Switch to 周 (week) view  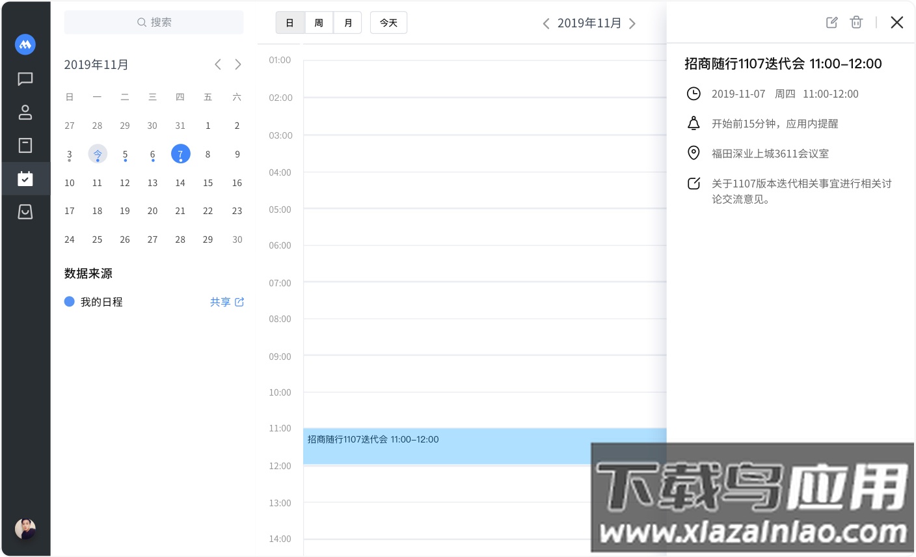click(x=319, y=22)
